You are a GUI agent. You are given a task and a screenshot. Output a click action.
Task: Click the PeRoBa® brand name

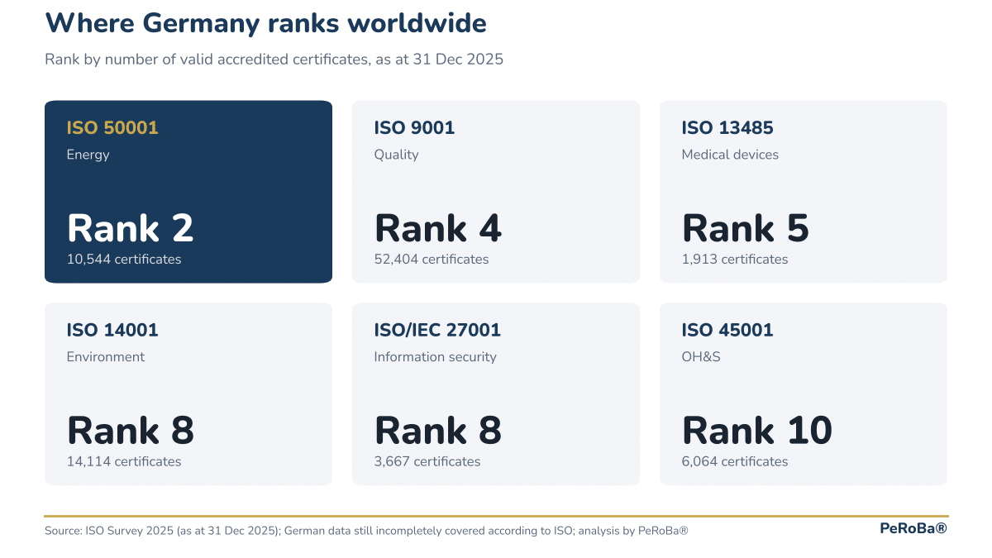[913, 529]
